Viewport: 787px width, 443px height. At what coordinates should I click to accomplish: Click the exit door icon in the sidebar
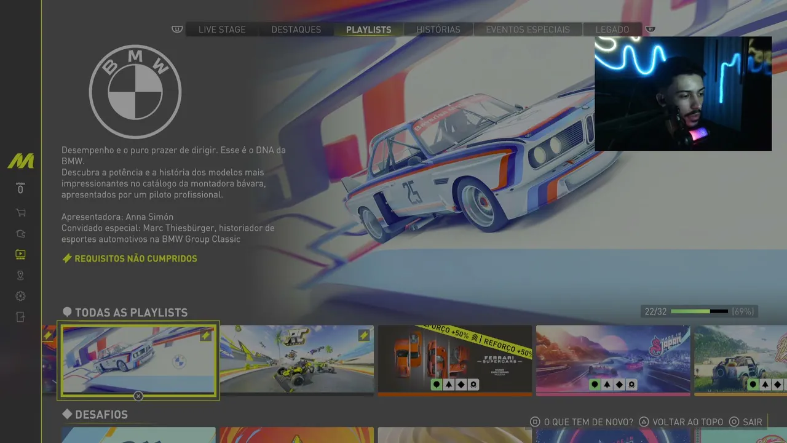point(20,317)
